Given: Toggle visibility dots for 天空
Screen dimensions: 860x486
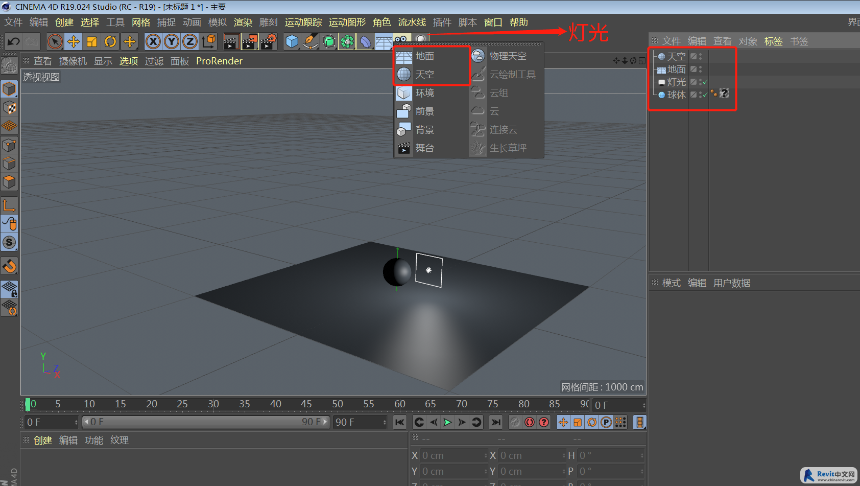Looking at the screenshot, I should tap(700, 56).
